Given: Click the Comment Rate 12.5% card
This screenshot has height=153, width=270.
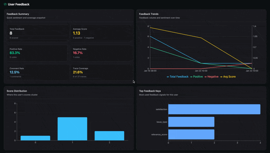Looking at the screenshot, I should click(37, 72).
